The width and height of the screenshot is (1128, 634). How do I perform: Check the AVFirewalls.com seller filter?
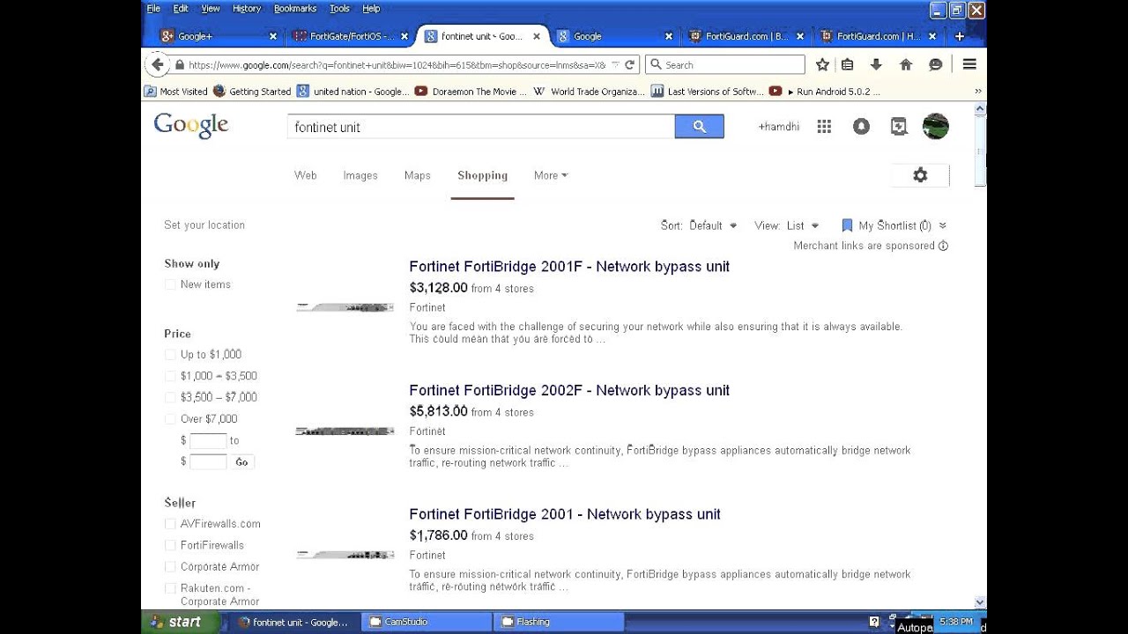[170, 523]
